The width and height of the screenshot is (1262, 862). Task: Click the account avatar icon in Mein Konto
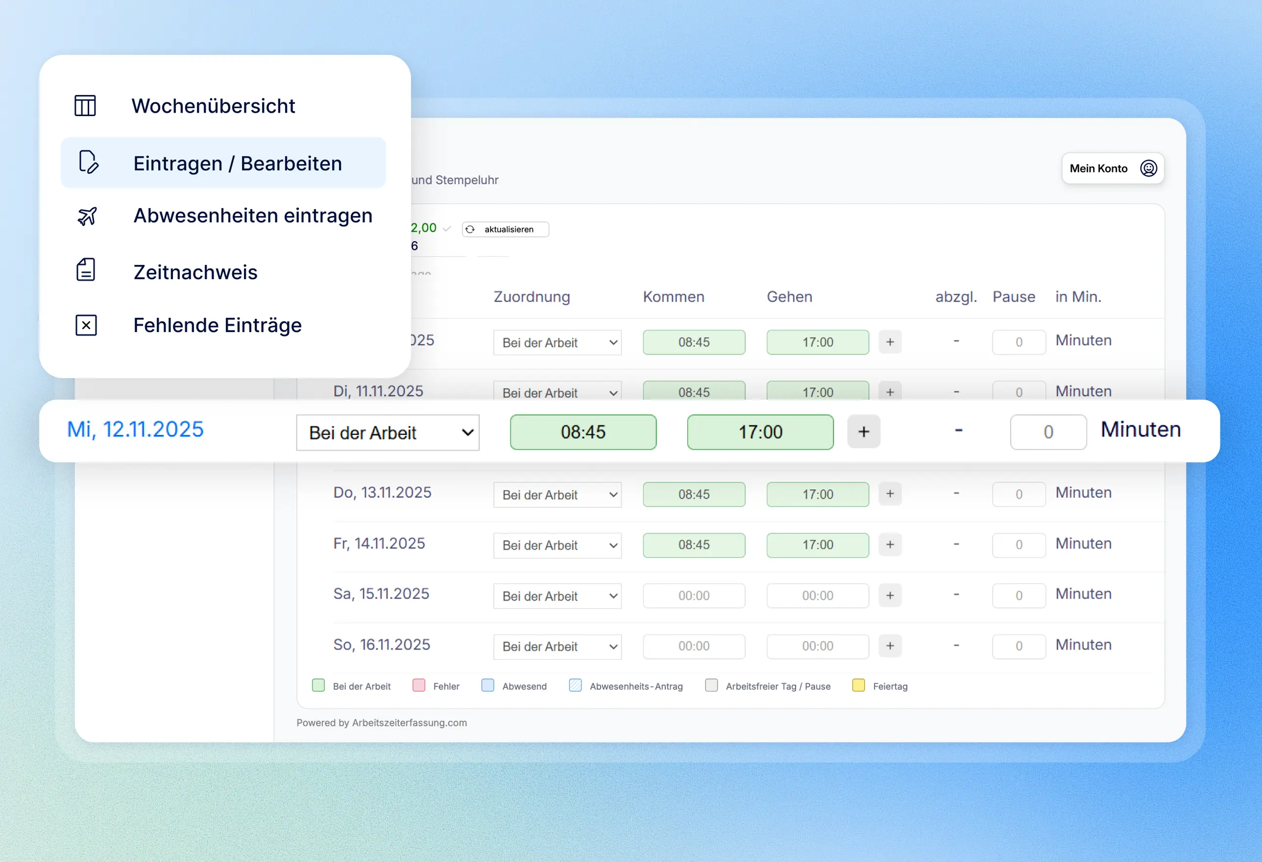point(1148,168)
